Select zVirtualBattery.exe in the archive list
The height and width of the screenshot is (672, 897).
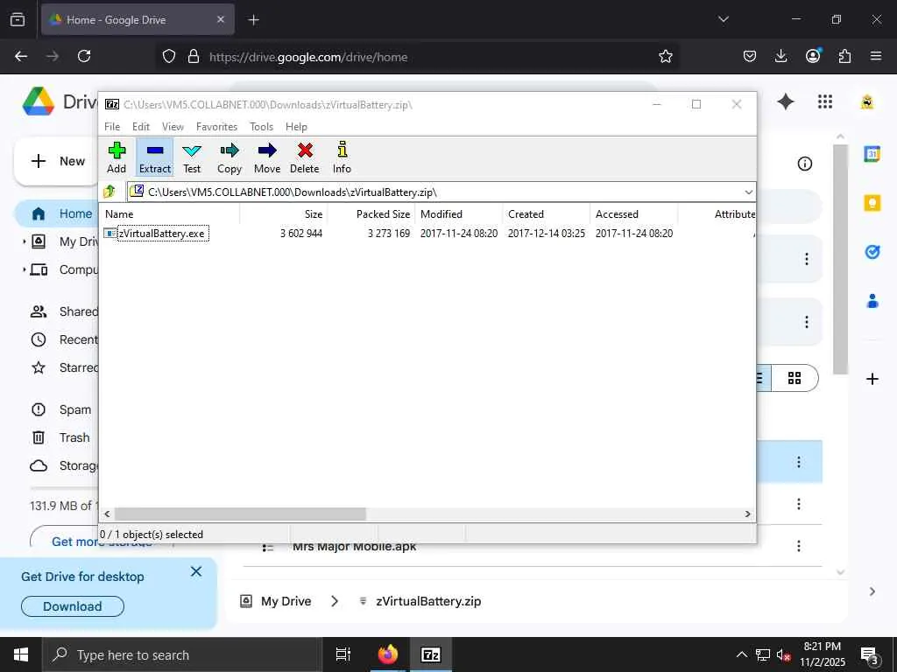pyautogui.click(x=162, y=233)
